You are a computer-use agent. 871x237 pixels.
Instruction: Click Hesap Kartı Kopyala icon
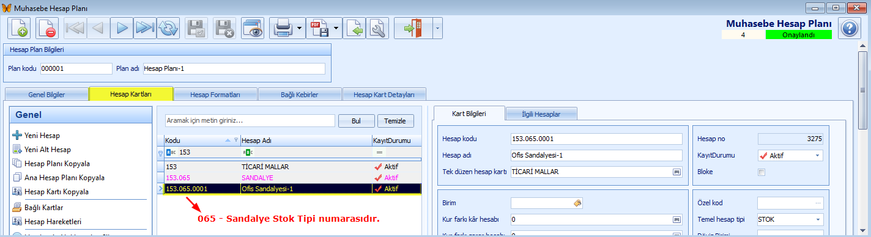click(17, 192)
